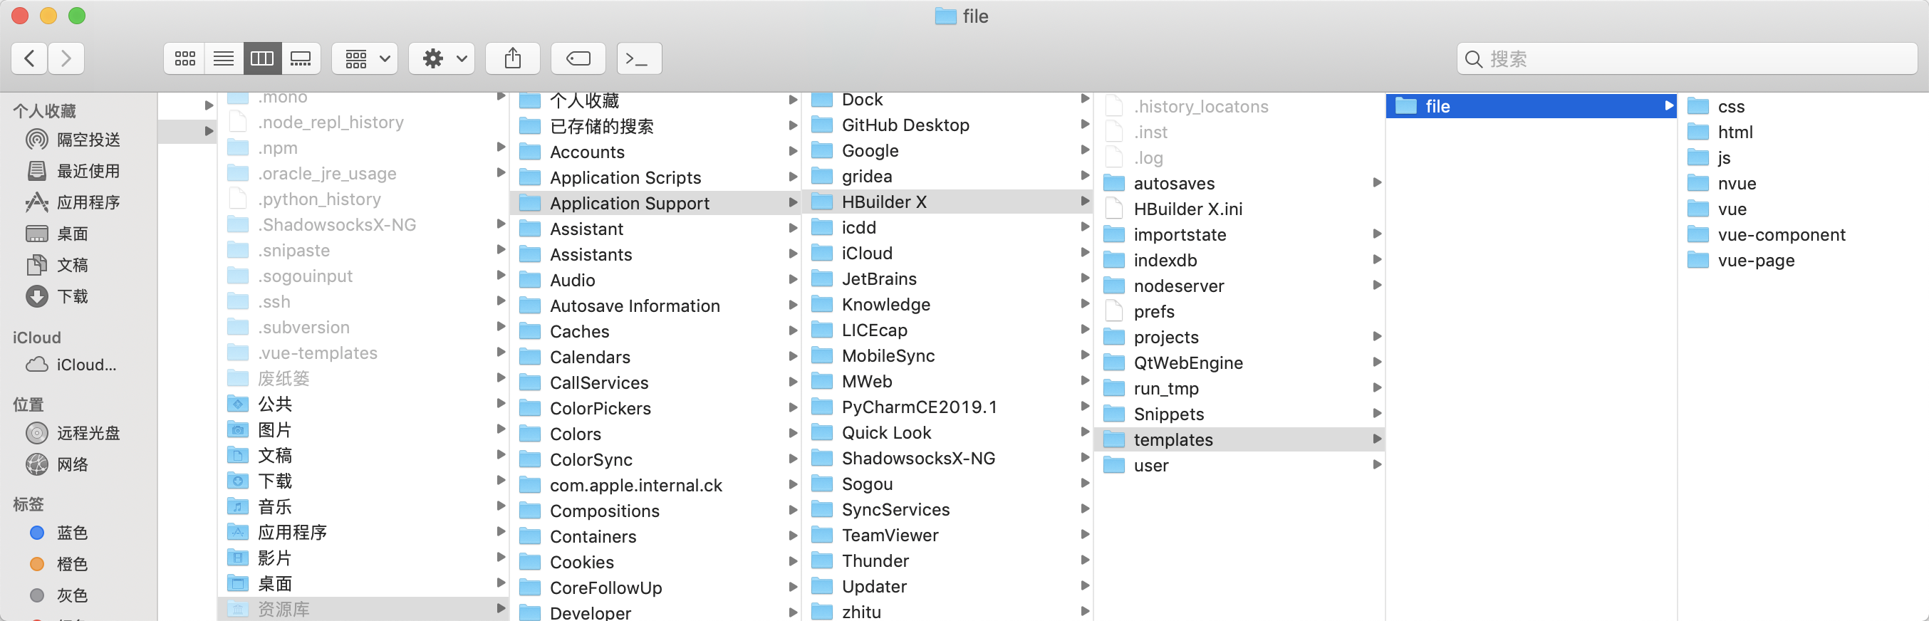Click the Back navigation arrow
This screenshot has height=621, width=1929.
click(30, 58)
